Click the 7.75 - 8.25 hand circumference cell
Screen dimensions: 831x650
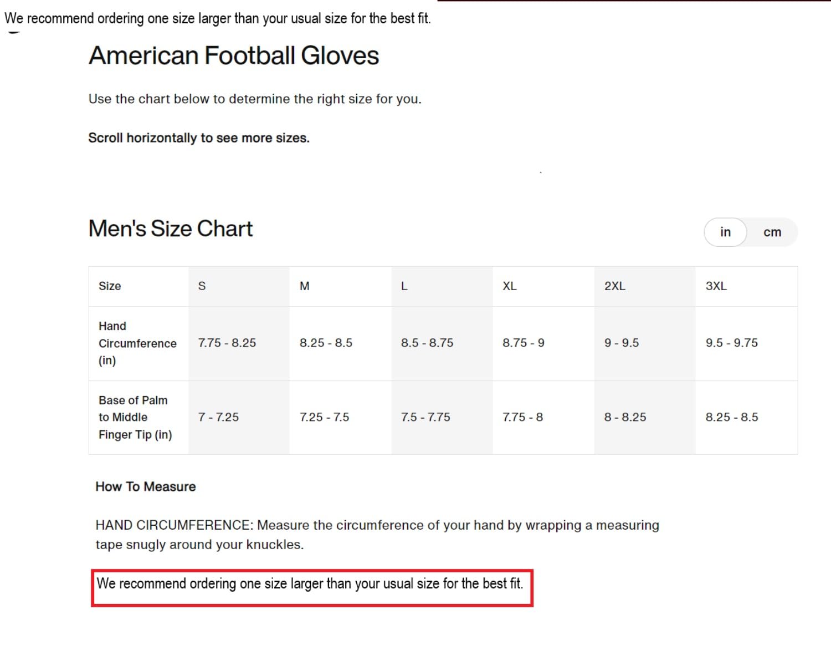tap(227, 343)
